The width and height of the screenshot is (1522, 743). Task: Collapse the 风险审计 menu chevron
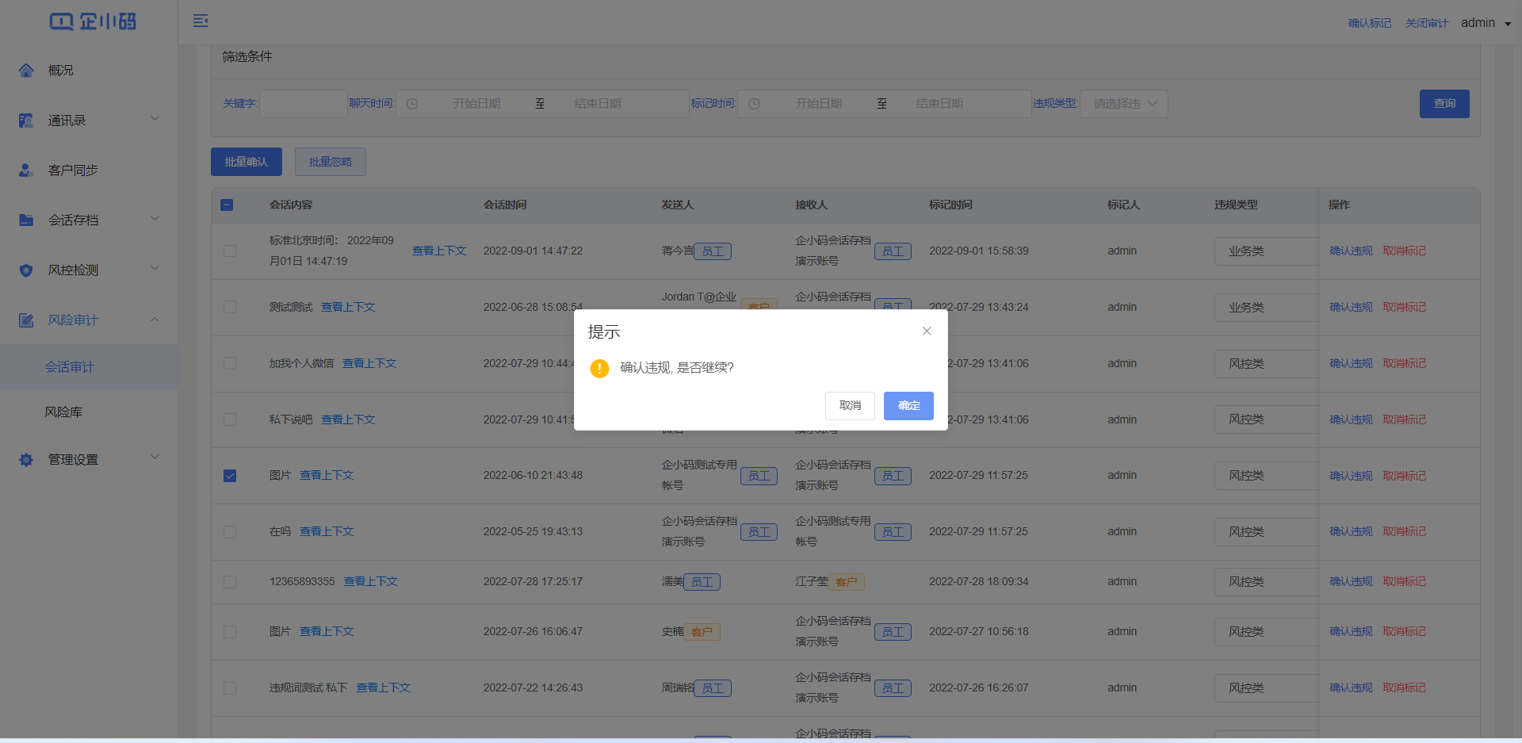(155, 320)
